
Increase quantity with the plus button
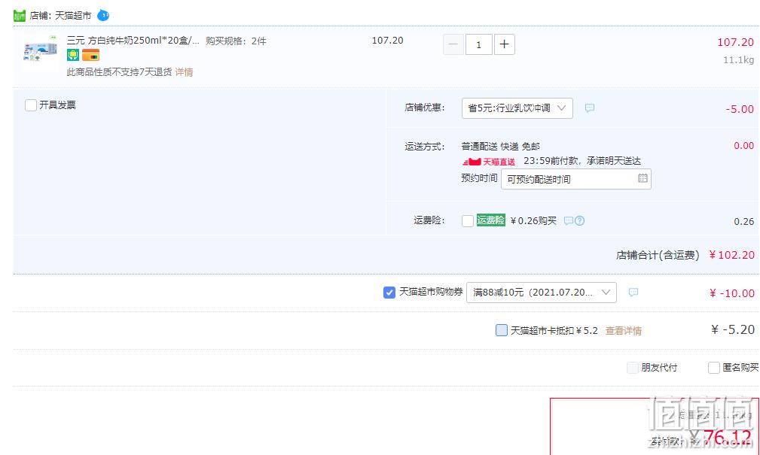[x=504, y=44]
